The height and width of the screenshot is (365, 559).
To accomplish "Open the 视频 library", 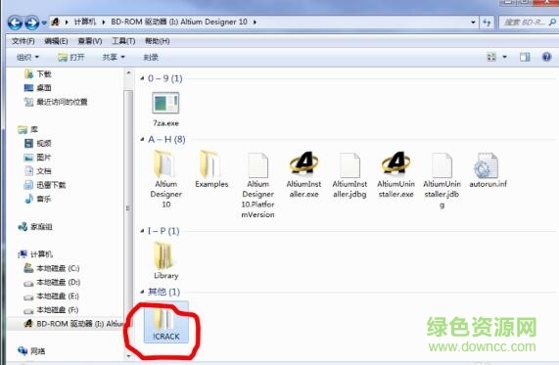I will tap(38, 143).
